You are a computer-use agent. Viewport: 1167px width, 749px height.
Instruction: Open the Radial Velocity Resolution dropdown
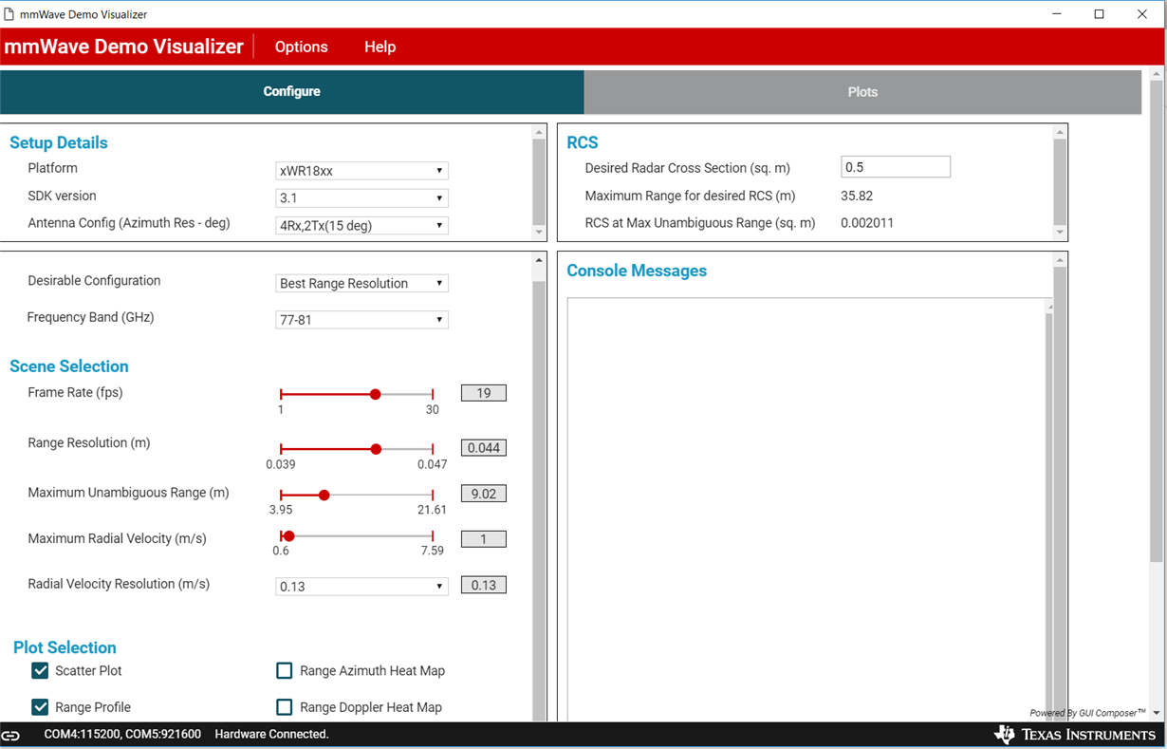(361, 587)
